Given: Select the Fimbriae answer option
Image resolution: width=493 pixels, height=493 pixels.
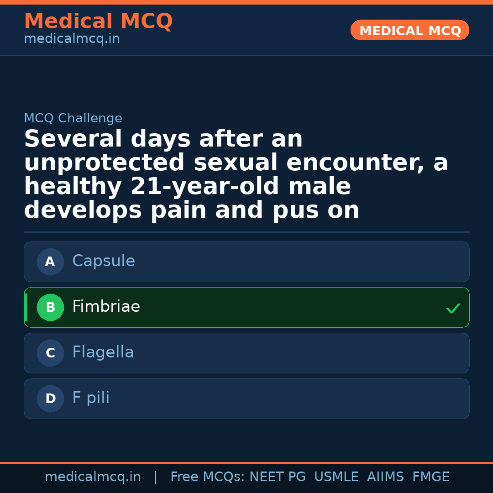Looking at the screenshot, I should (246, 308).
